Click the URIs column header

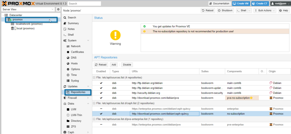point(165,71)
